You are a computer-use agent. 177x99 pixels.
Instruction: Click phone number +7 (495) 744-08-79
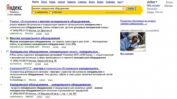pyautogui.click(x=19, y=61)
